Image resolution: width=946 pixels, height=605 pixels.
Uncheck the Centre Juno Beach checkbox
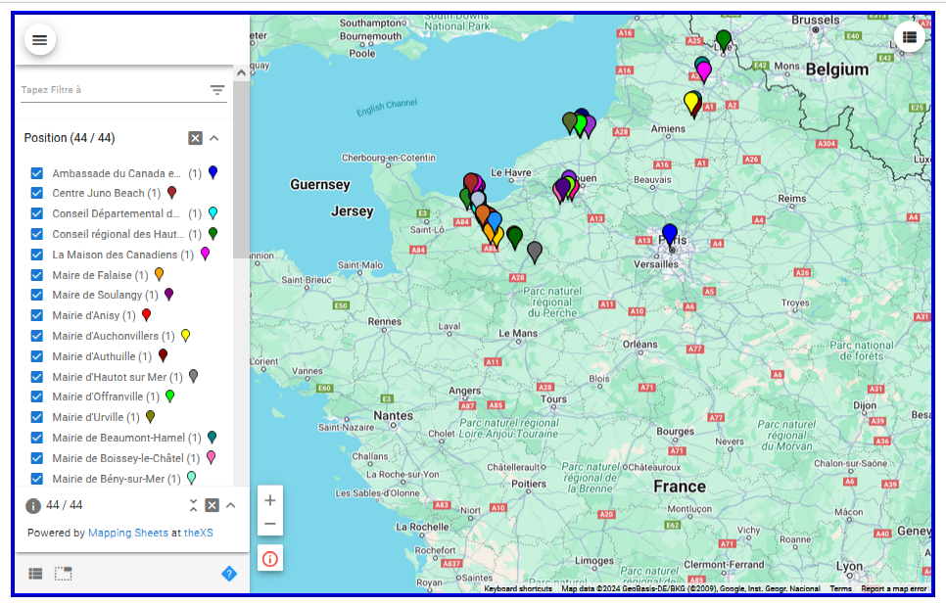(37, 194)
